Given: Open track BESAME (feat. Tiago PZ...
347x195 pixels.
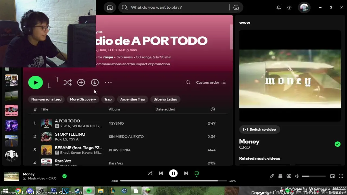Looking at the screenshot, I should pyautogui.click(x=79, y=148).
